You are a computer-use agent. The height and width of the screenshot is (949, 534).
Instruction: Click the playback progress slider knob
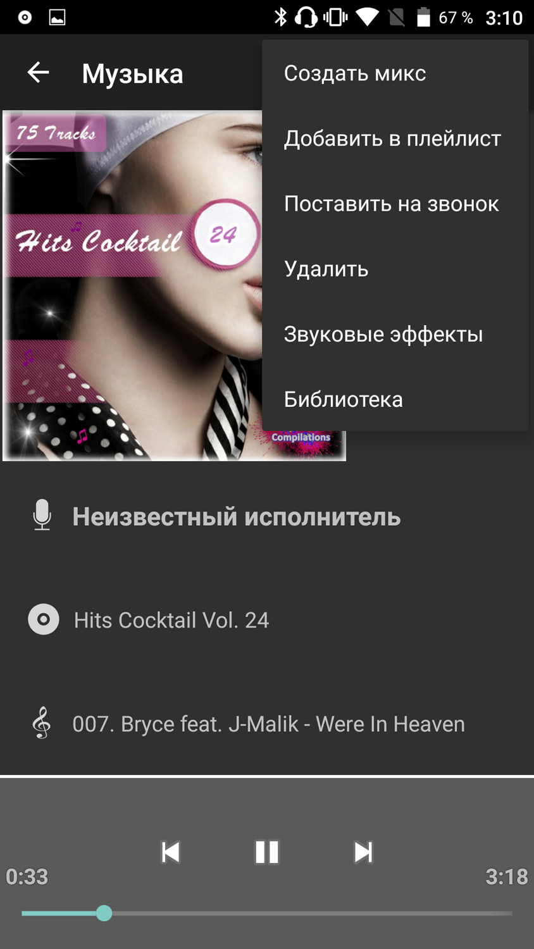[104, 913]
